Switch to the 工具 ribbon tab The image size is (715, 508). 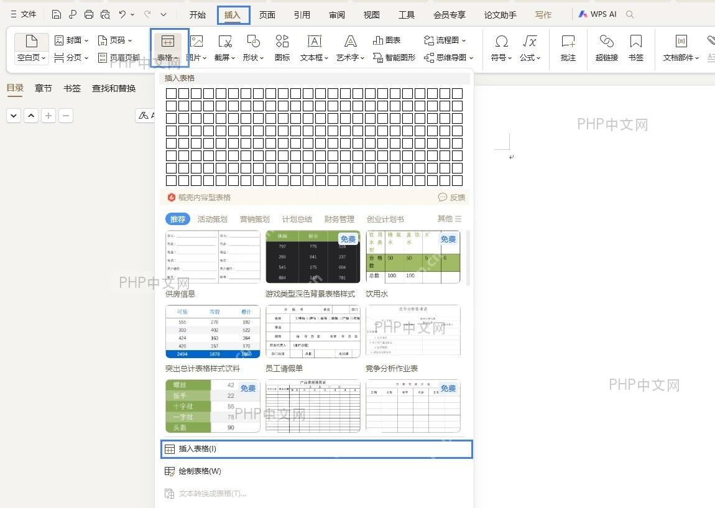406,14
